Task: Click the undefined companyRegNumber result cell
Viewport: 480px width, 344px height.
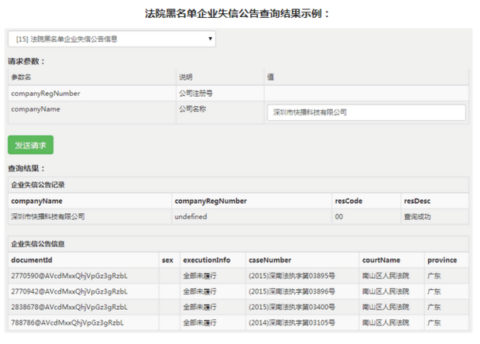Action: coord(191,217)
